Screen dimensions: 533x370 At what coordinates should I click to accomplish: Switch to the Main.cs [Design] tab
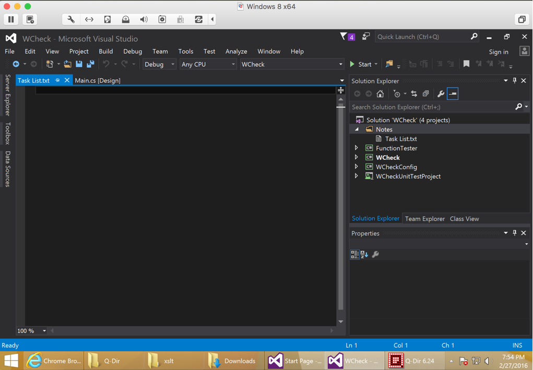click(98, 81)
